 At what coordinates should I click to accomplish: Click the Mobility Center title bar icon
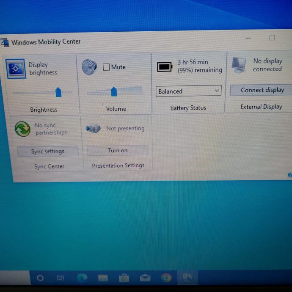pyautogui.click(x=5, y=42)
